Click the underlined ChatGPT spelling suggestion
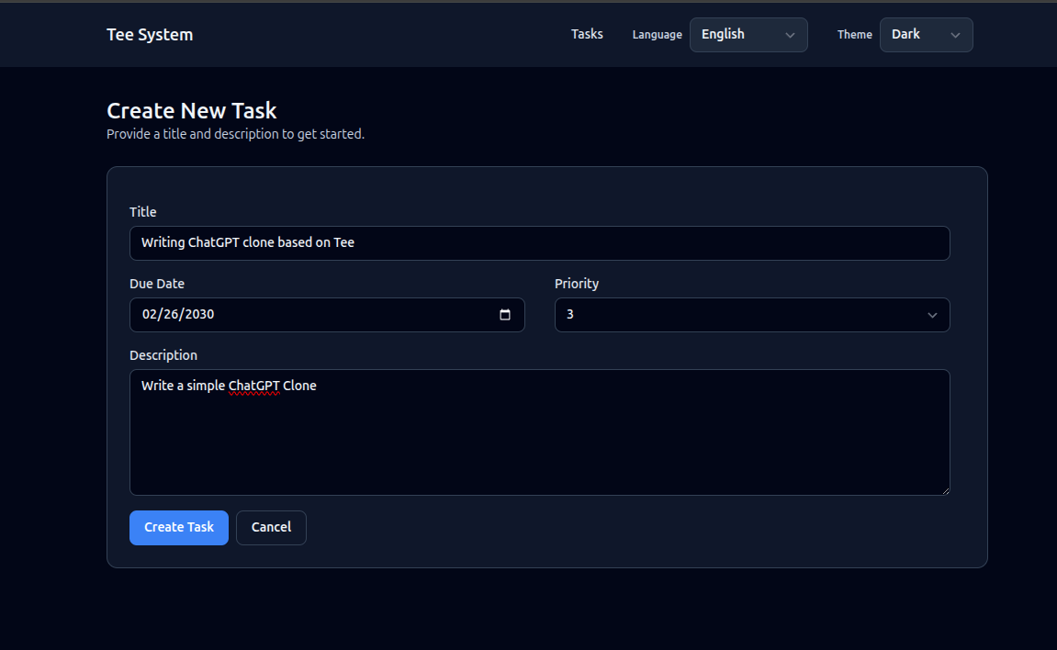Screen dimensions: 1057x650 click(254, 386)
